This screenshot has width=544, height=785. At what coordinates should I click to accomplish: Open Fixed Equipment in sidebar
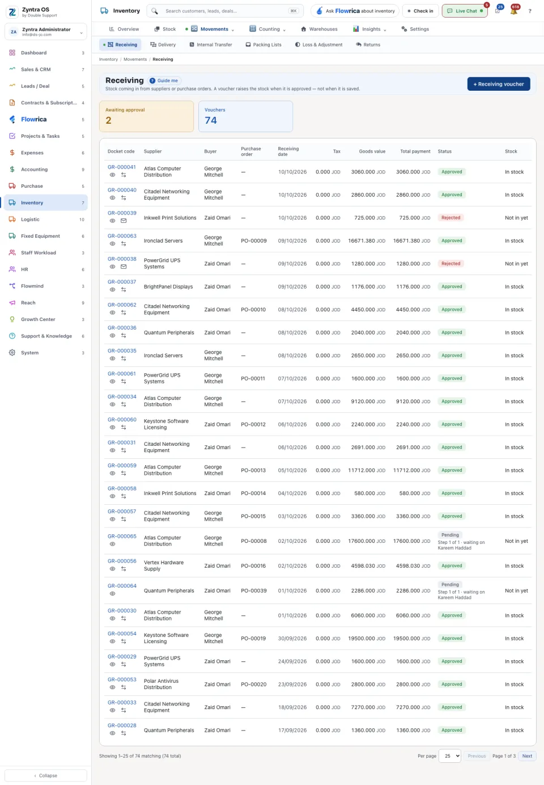pos(46,236)
